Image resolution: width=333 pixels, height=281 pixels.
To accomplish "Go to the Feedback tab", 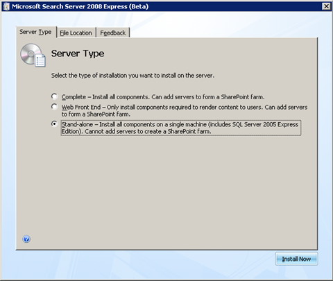I will 113,33.
